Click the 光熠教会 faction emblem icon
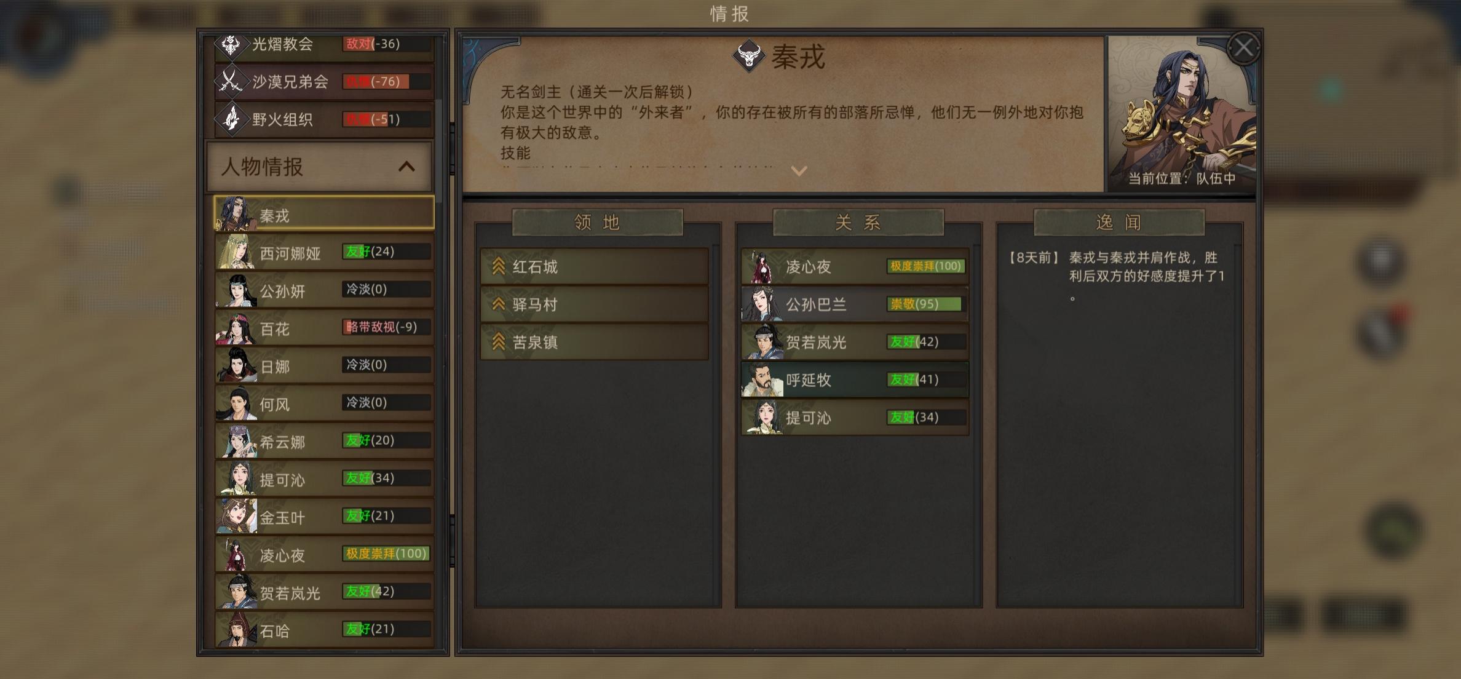This screenshot has width=1461, height=679. (231, 44)
